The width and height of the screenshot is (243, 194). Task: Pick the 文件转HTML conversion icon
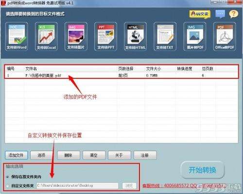click(x=135, y=37)
